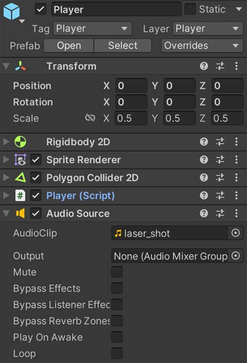Click the Player script hash icon
Image resolution: width=247 pixels, height=363 pixels.
click(x=20, y=196)
